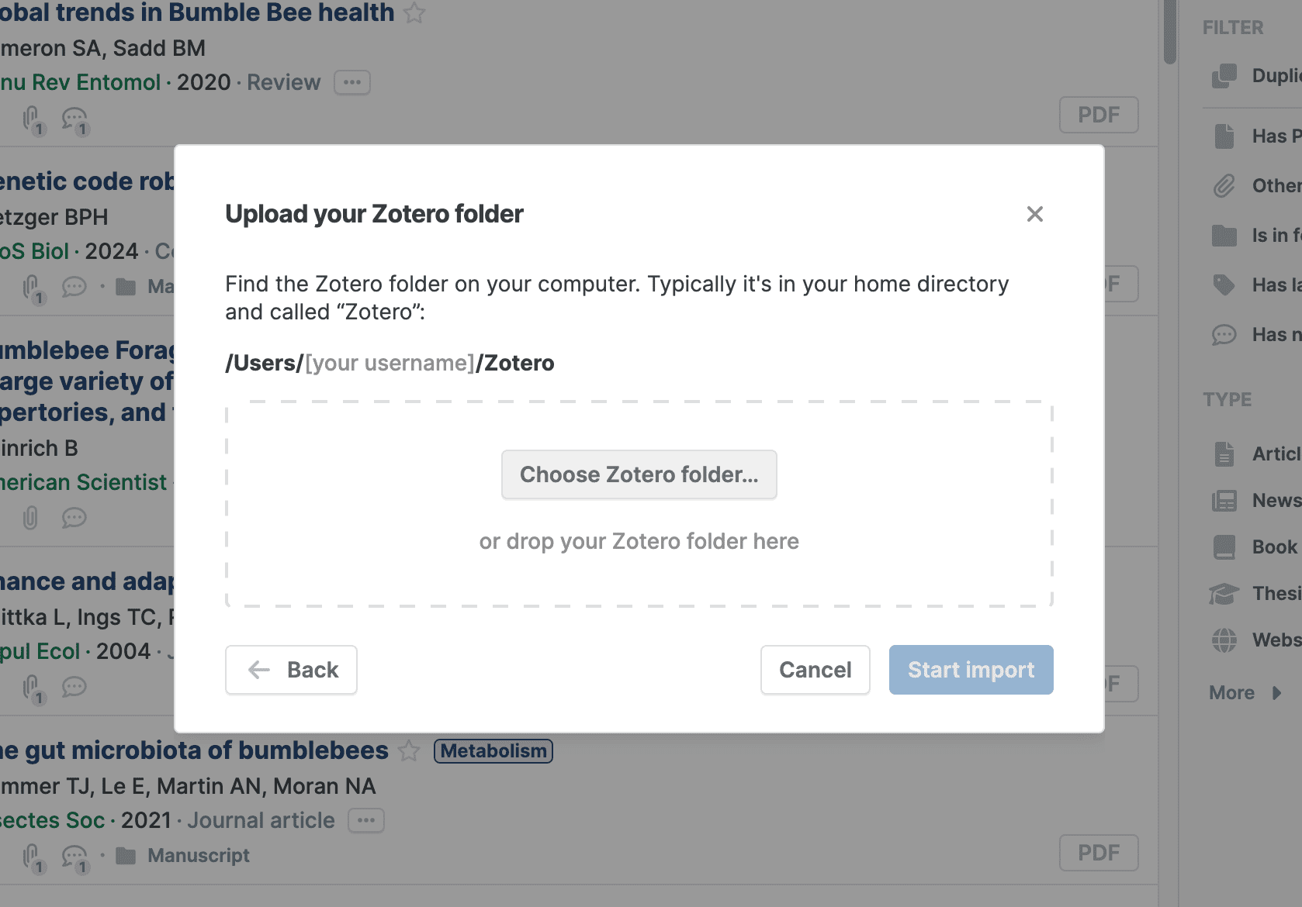
Task: Star the gut microbiota of bumblebees paper
Action: 409,750
